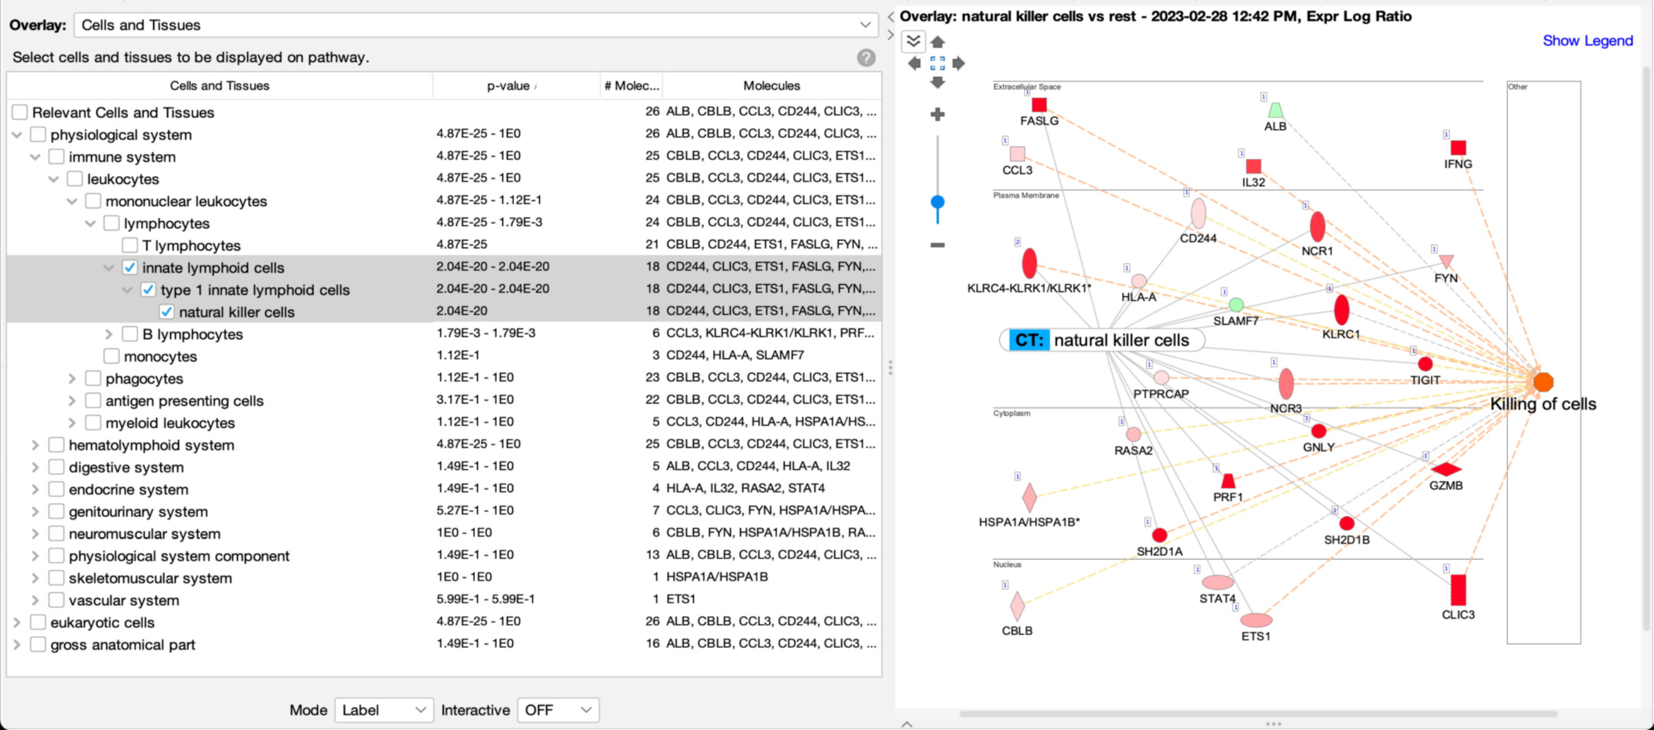Click the Killing of cells function node
This screenshot has width=1654, height=730.
1543,382
